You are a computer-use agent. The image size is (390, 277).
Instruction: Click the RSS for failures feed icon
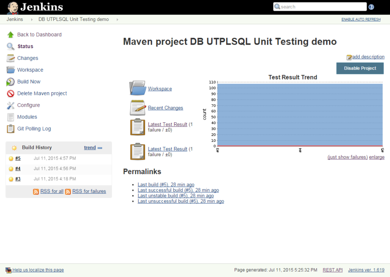click(x=68, y=191)
